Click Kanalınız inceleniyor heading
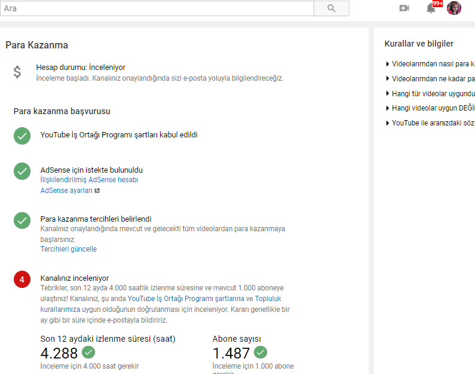 click(75, 278)
